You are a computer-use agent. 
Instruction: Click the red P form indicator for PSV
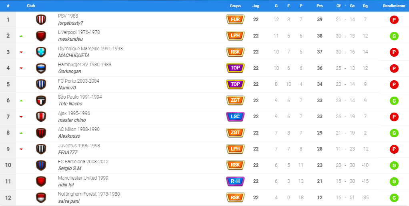click(394, 20)
